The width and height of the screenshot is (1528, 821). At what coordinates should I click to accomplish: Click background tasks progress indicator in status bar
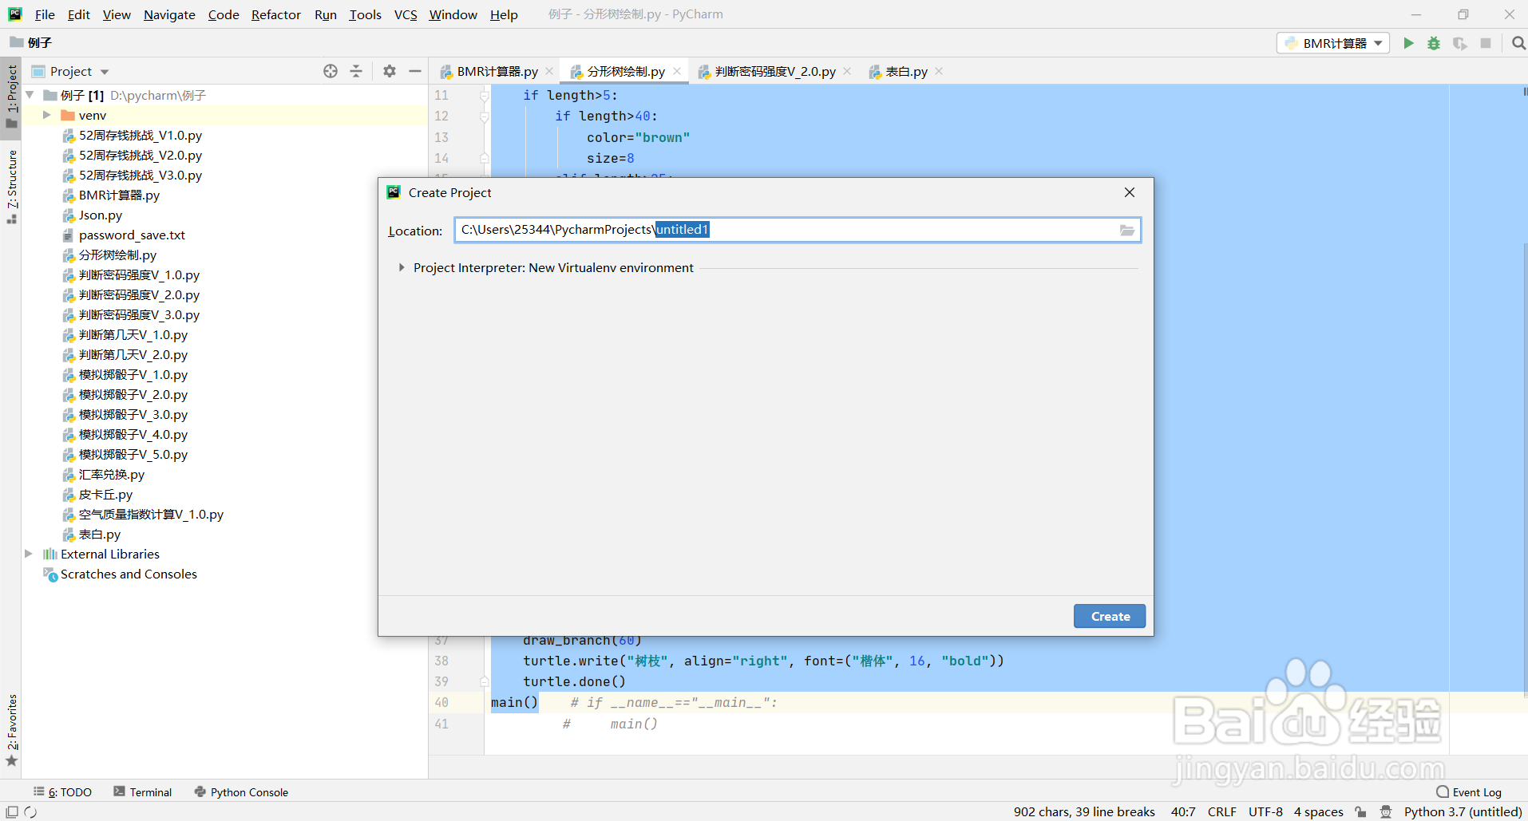click(30, 812)
